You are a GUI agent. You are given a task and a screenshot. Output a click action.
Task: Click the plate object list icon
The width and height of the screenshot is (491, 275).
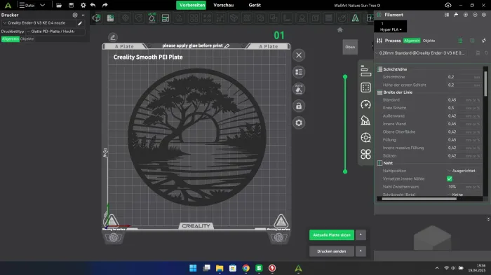299,72
